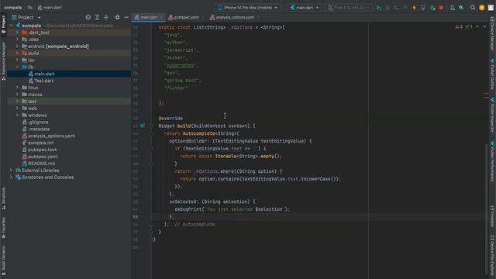Toggle the Flutter Performance tool window
Image resolution: width=496 pixels, height=279 pixels.
pyautogui.click(x=492, y=161)
